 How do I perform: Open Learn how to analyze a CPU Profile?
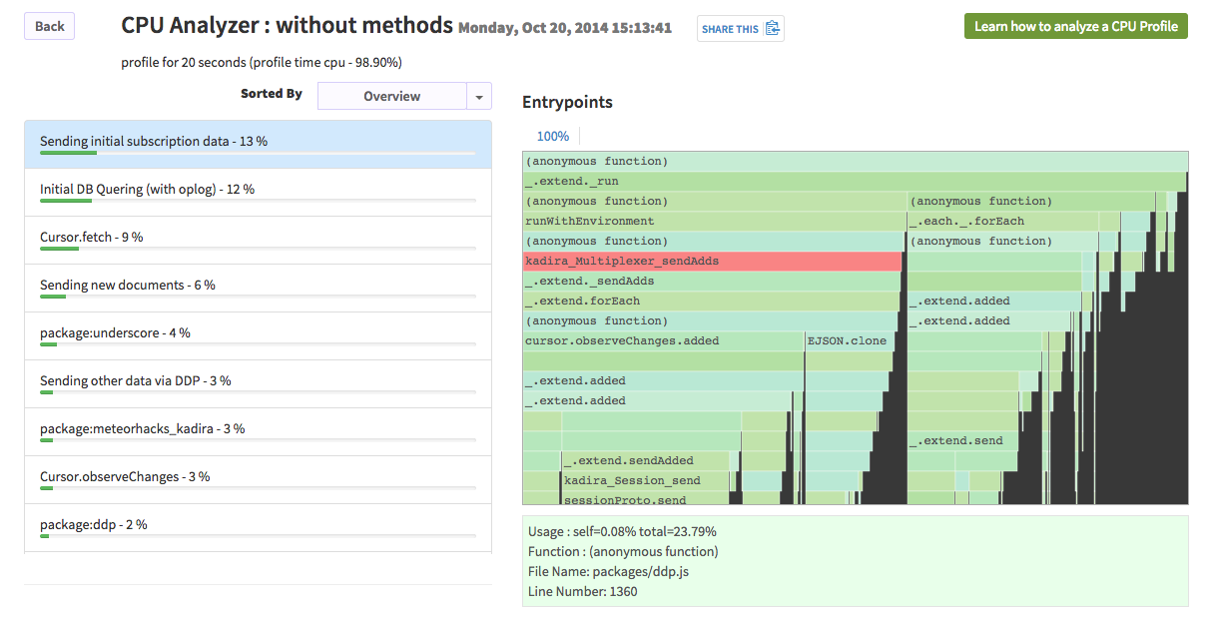[x=1075, y=26]
